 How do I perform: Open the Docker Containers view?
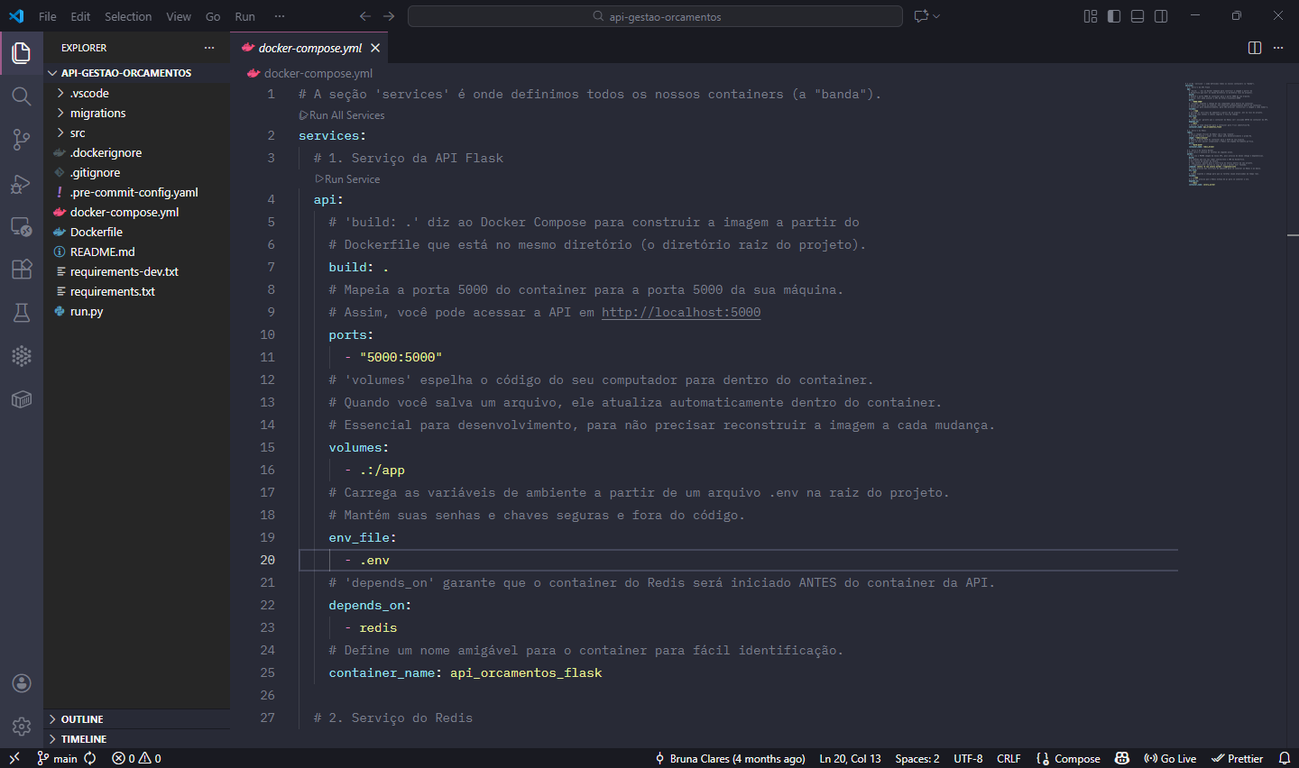click(22, 398)
